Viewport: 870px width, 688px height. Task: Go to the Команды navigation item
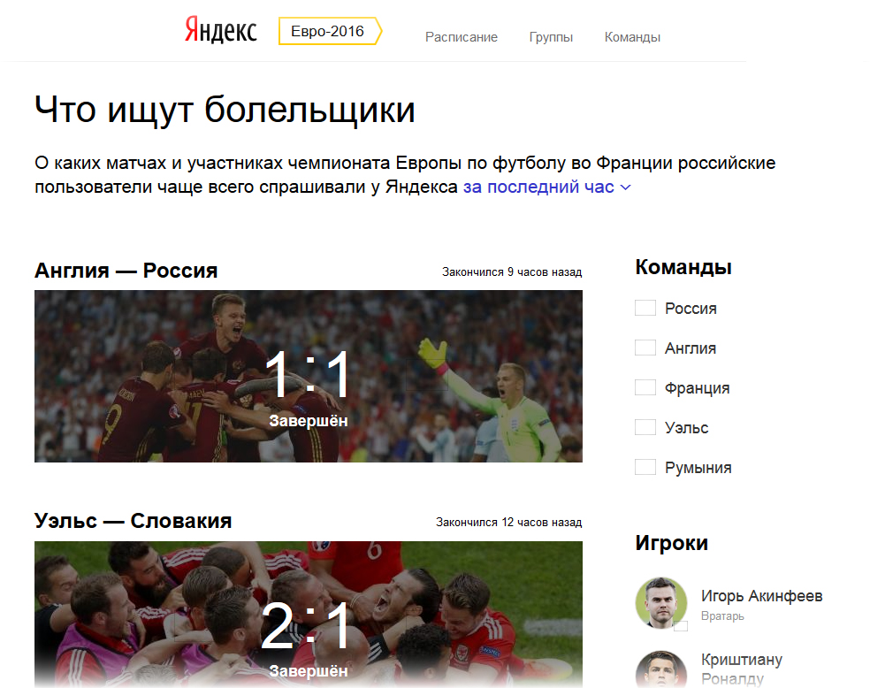click(632, 37)
